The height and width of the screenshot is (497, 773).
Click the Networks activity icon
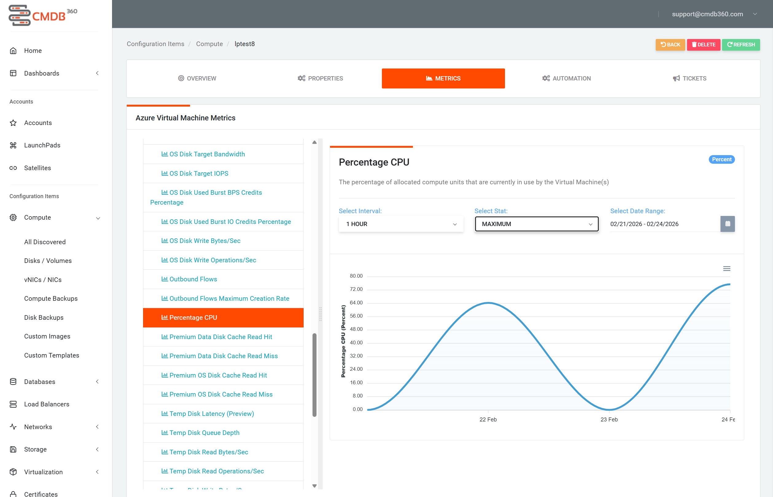click(13, 427)
